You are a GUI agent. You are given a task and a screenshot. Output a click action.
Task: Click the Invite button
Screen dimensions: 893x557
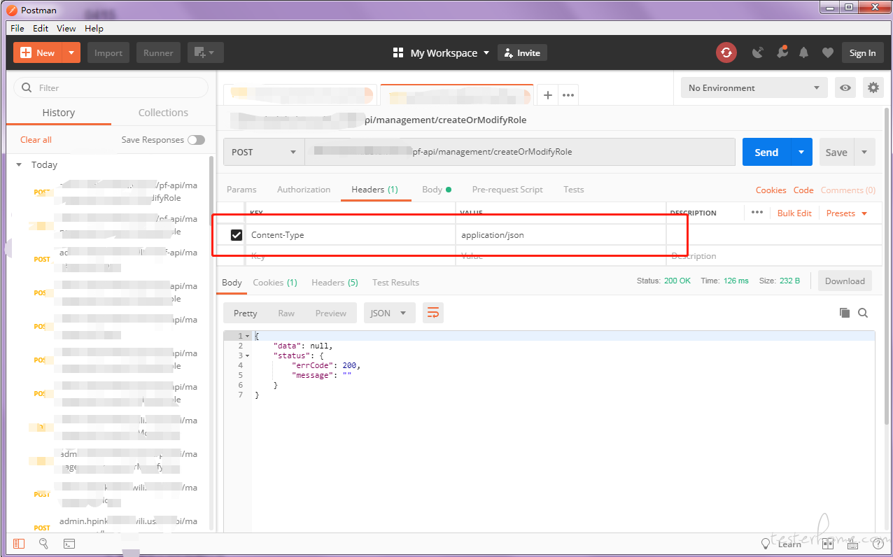(522, 52)
